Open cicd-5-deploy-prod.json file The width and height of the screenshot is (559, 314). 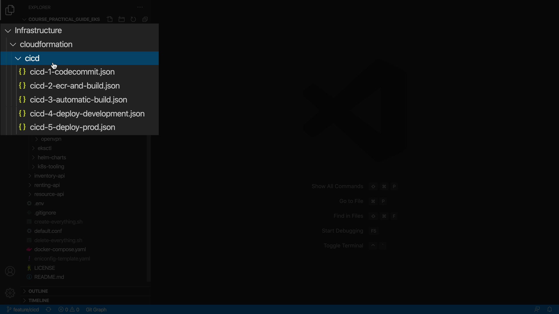click(73, 127)
